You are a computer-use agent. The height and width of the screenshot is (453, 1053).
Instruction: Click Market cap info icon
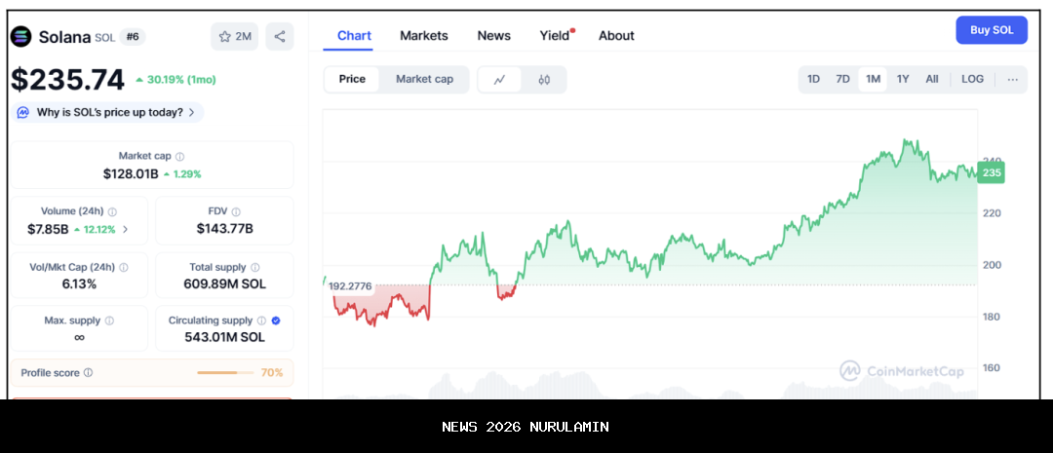tap(179, 156)
